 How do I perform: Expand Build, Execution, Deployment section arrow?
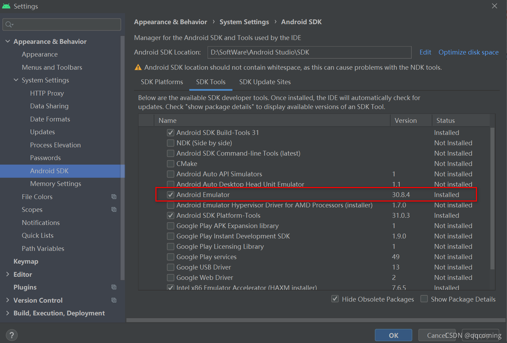(x=8, y=313)
